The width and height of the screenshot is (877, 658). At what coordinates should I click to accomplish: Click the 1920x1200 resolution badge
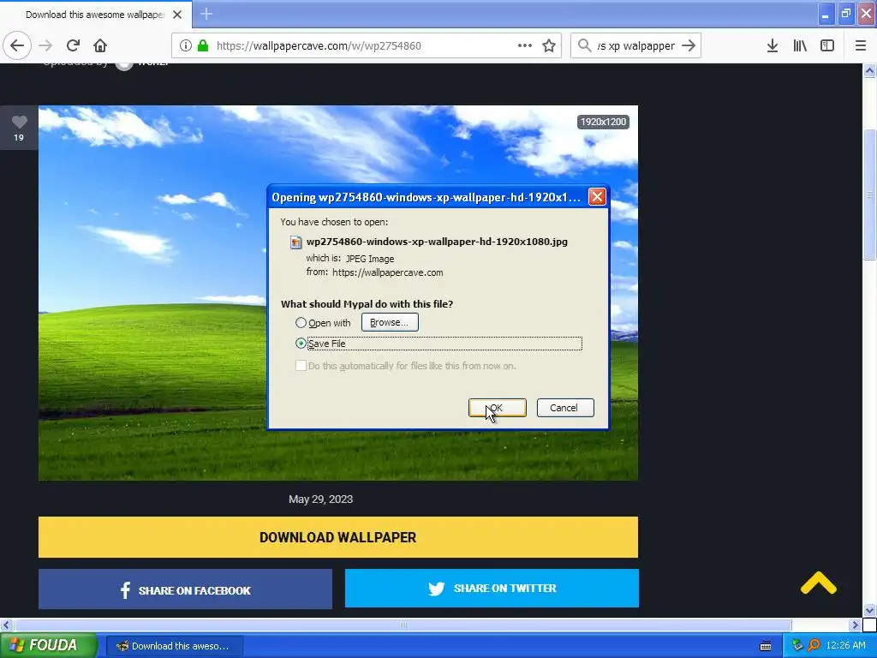pyautogui.click(x=603, y=122)
